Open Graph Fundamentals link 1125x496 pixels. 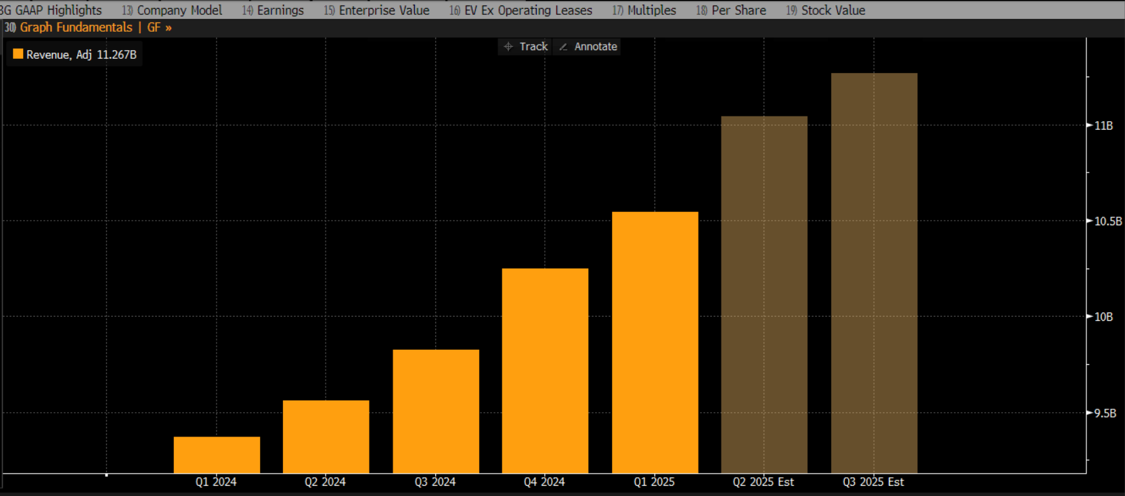76,27
